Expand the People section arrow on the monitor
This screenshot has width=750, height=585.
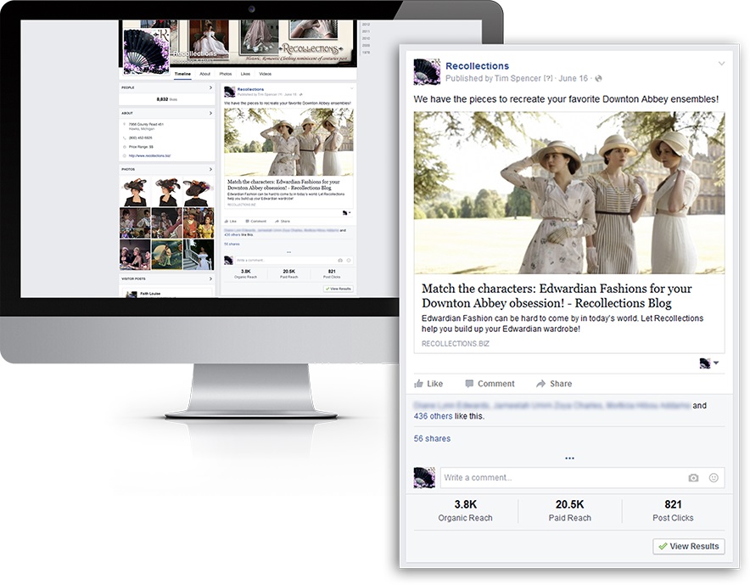(x=211, y=87)
